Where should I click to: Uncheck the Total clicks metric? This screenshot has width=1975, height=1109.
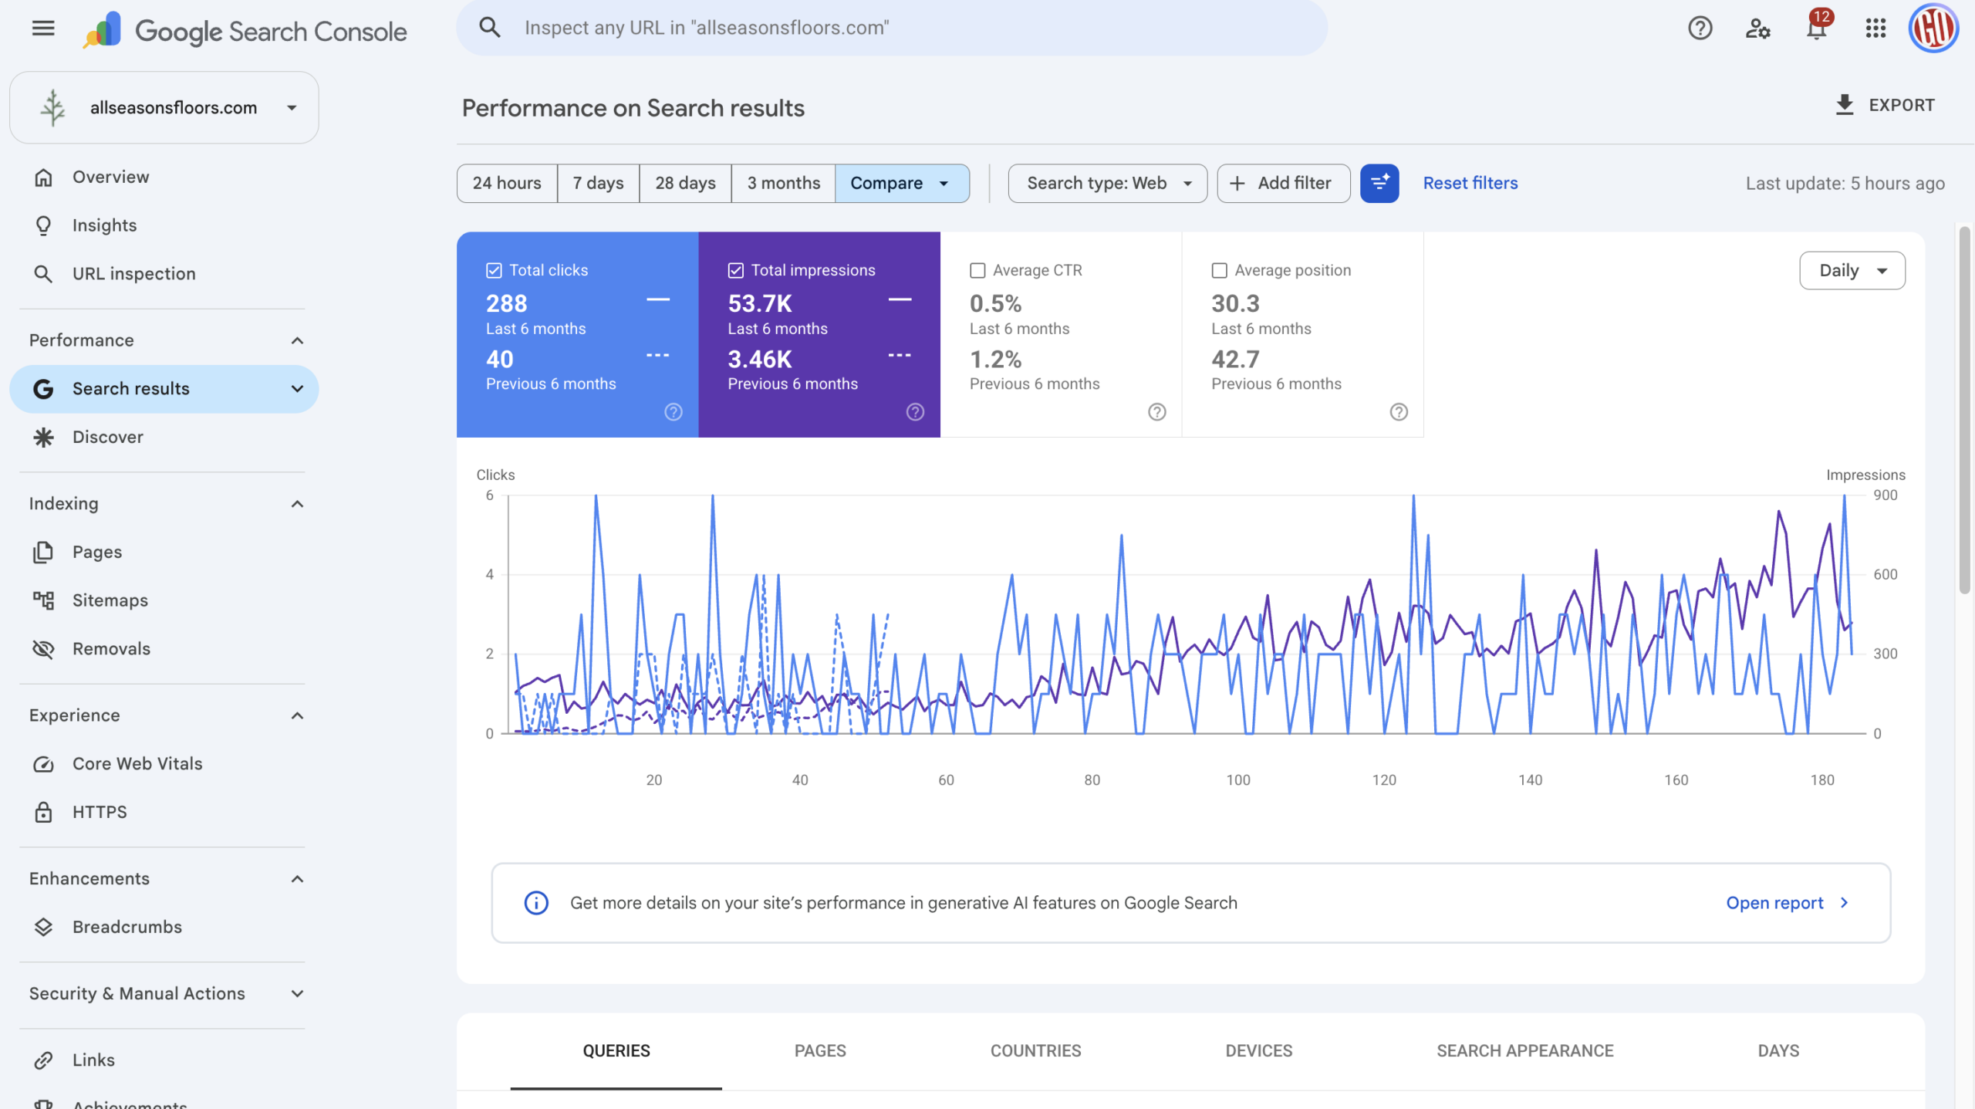click(x=494, y=270)
